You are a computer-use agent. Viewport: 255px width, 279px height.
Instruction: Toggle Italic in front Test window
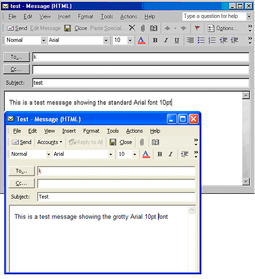pos(170,154)
